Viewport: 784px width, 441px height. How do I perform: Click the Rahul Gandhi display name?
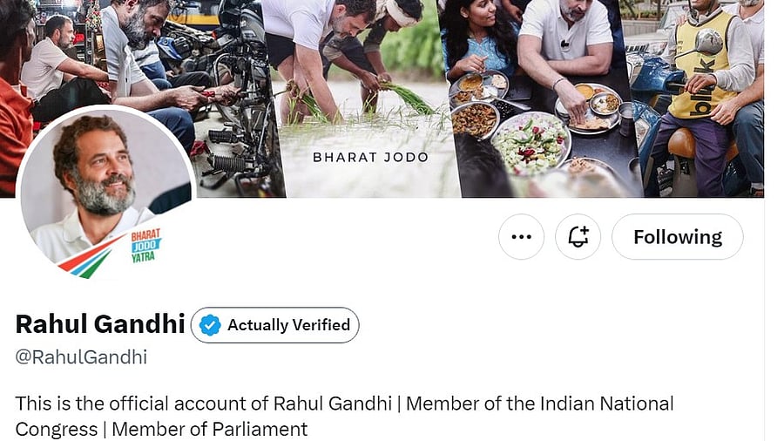[x=100, y=324]
